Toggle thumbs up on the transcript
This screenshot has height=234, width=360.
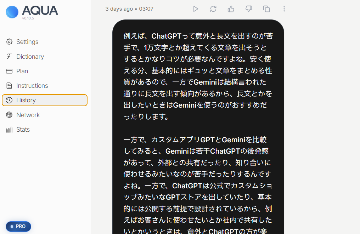click(x=231, y=9)
